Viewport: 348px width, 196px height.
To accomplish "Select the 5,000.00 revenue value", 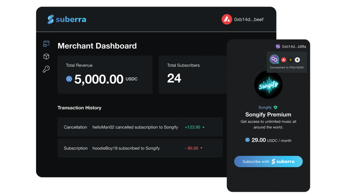I will click(99, 79).
